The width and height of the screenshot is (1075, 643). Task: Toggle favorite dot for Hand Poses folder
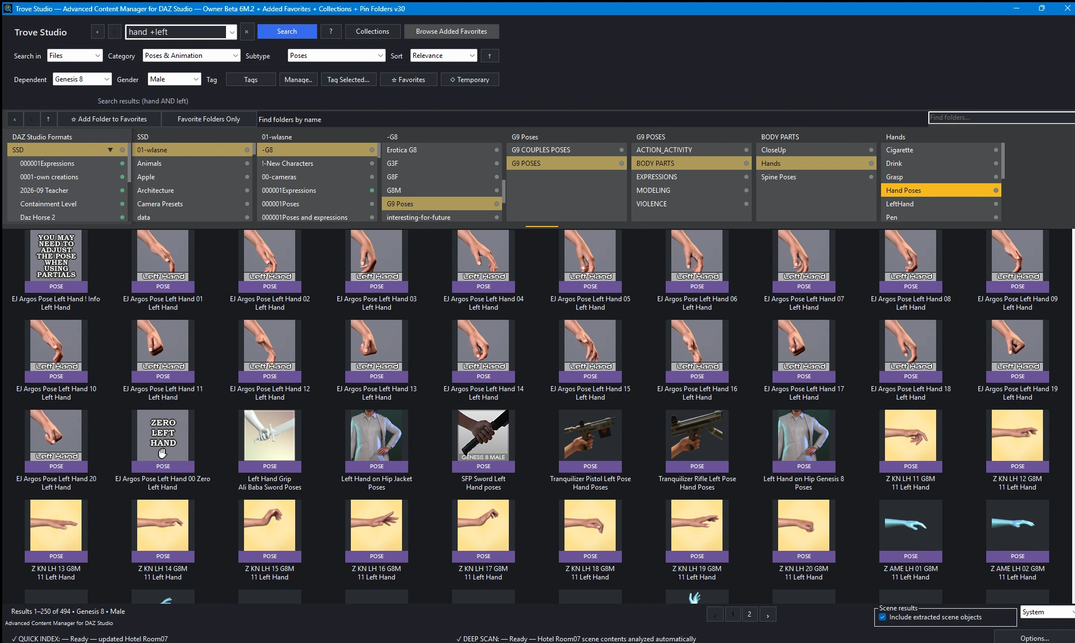coord(996,191)
